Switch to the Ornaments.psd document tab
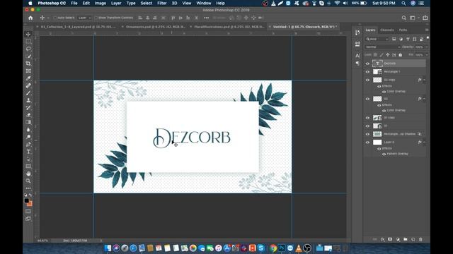The image size is (453, 254). (156, 27)
